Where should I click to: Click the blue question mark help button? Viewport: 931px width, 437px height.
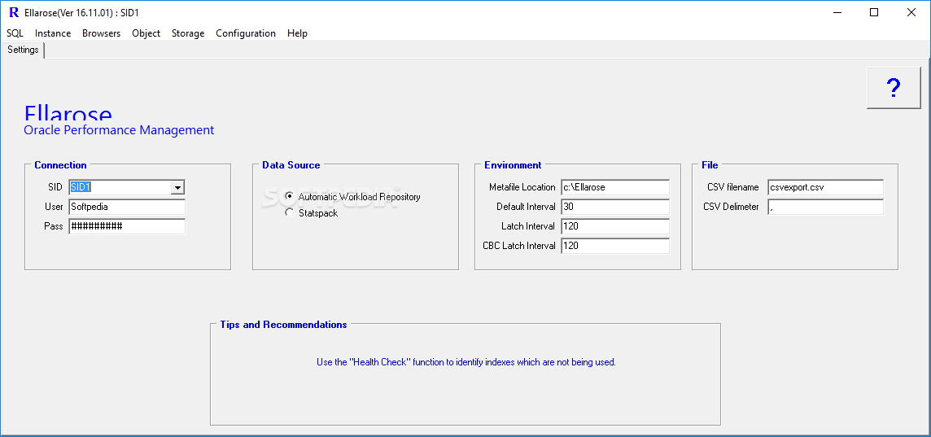coord(894,88)
